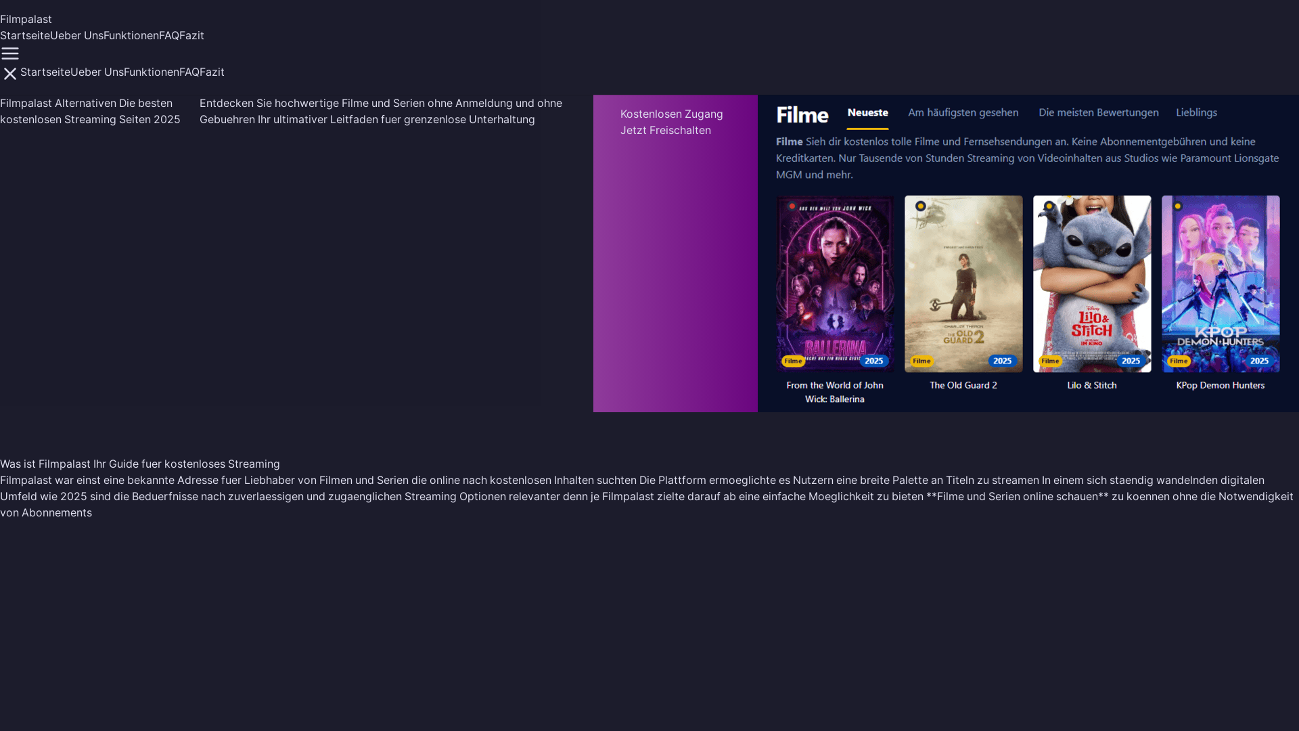Select Funktionen in the second menu row
The width and height of the screenshot is (1299, 731).
click(152, 72)
